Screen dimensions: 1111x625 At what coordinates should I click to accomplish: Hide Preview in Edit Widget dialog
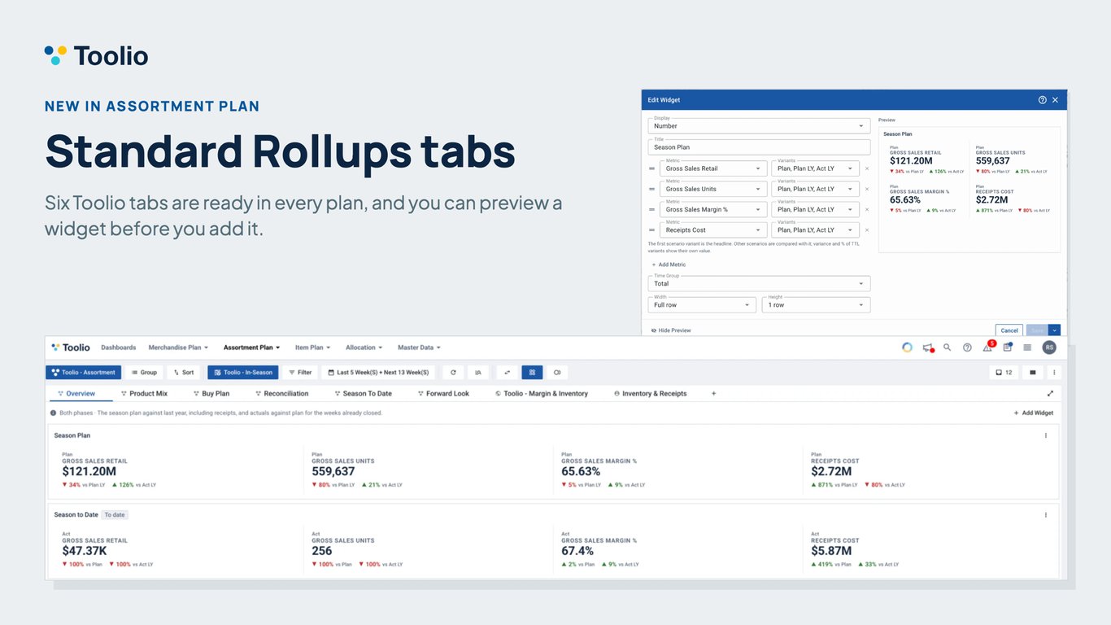(x=671, y=330)
